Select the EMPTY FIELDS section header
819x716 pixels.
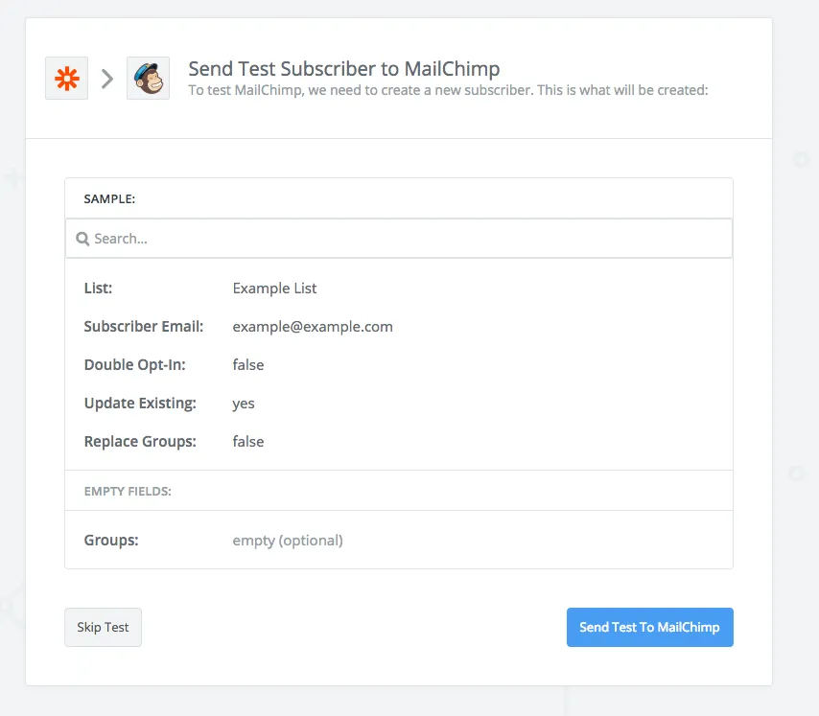pyautogui.click(x=128, y=491)
